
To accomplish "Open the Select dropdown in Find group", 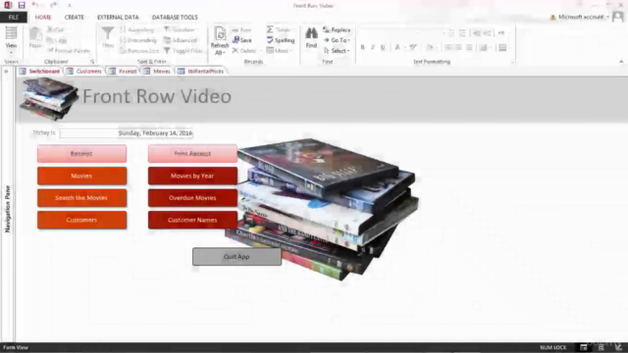I will pos(337,51).
